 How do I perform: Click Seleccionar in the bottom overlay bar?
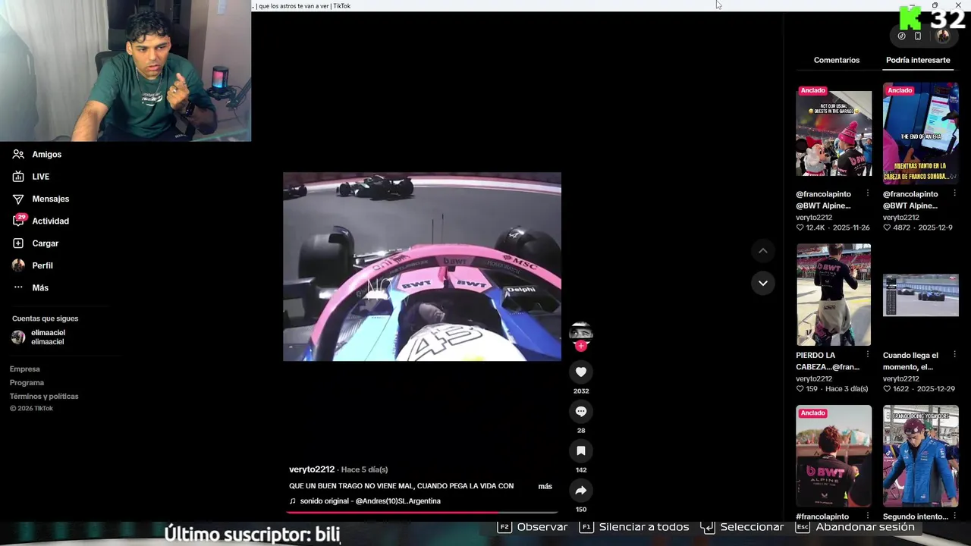point(743,527)
